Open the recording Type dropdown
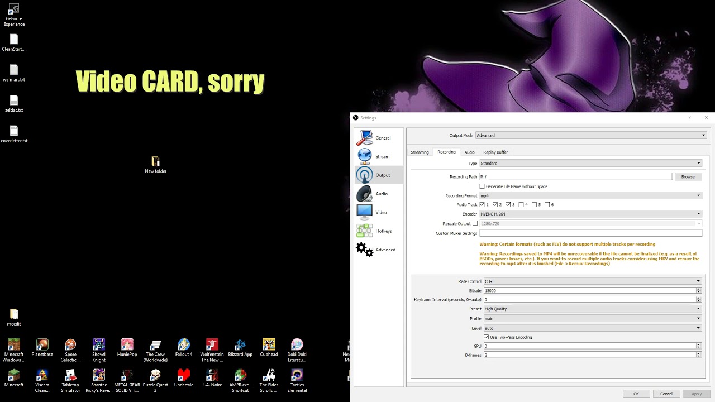 pos(591,164)
